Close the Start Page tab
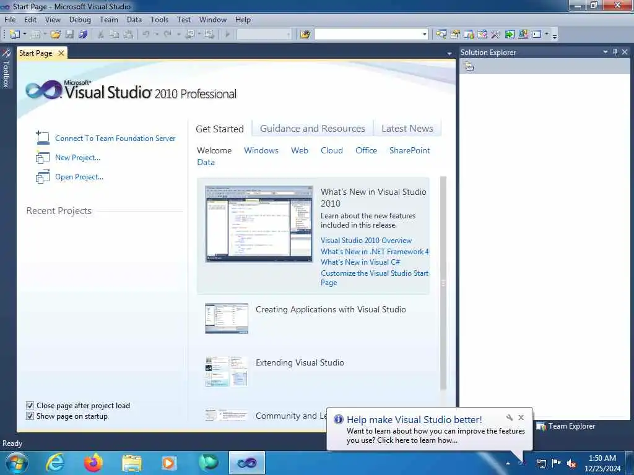 pos(61,53)
